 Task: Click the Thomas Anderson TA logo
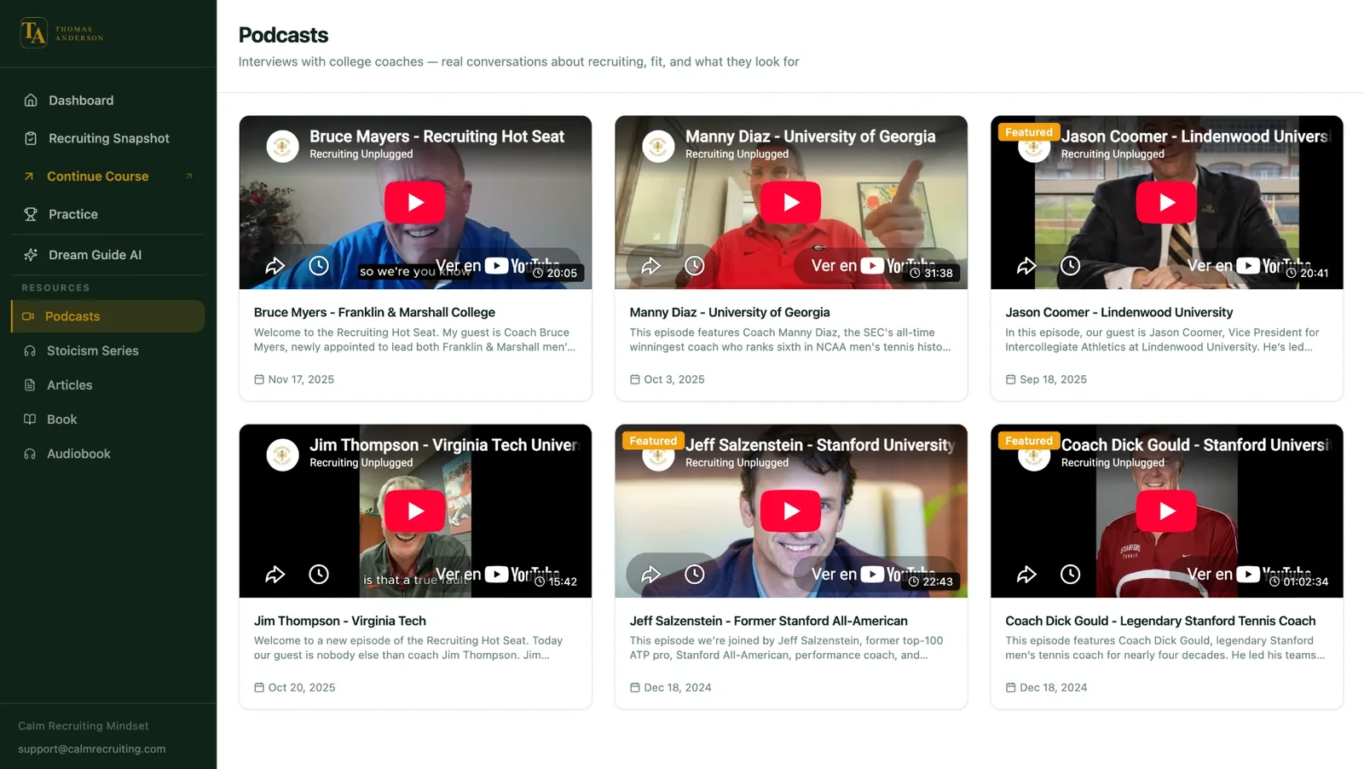[x=62, y=33]
